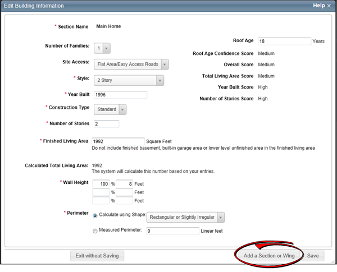
Task: Click second row Wall Height percent field
Action: point(101,192)
